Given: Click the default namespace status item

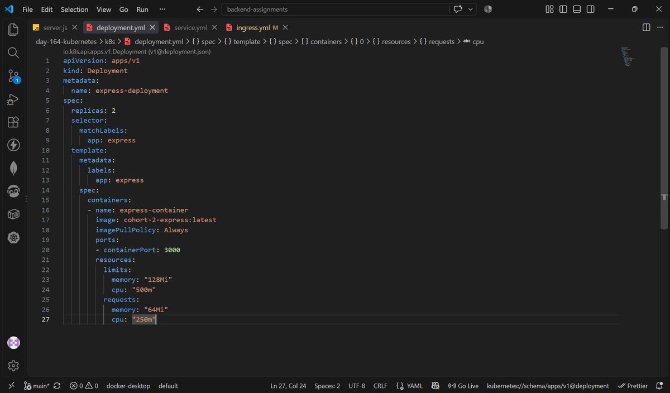Looking at the screenshot, I should click(168, 386).
